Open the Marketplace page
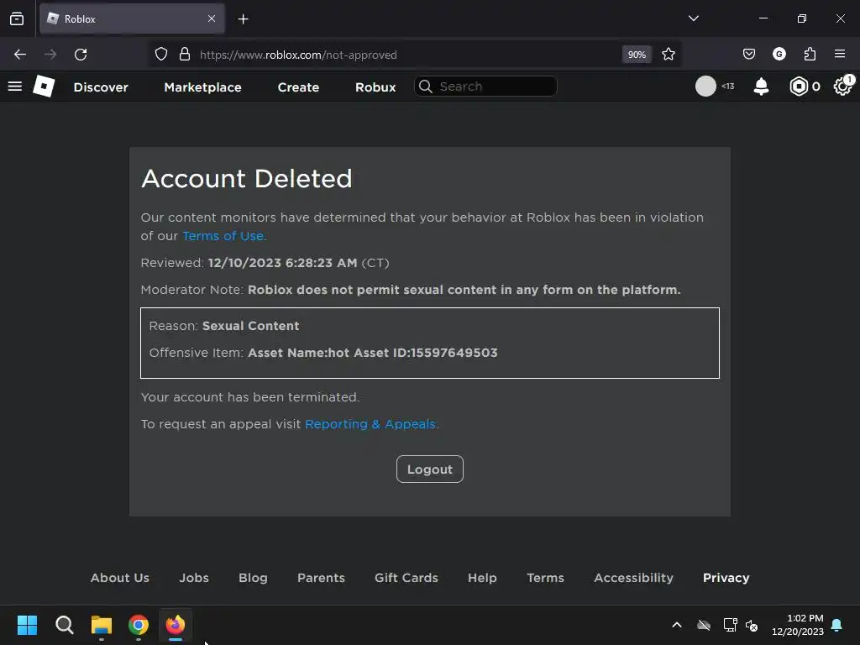Screen dimensions: 860x645 [203, 87]
